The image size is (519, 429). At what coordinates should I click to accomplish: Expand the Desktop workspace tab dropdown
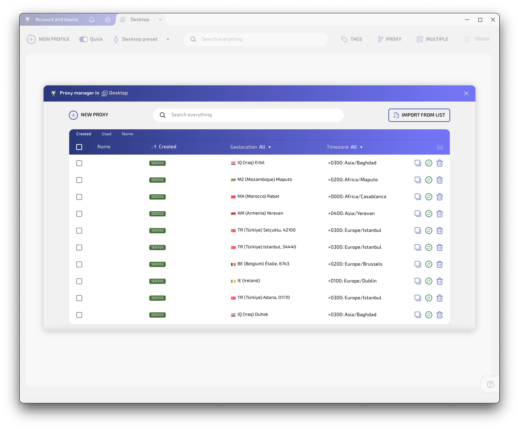tap(160, 20)
